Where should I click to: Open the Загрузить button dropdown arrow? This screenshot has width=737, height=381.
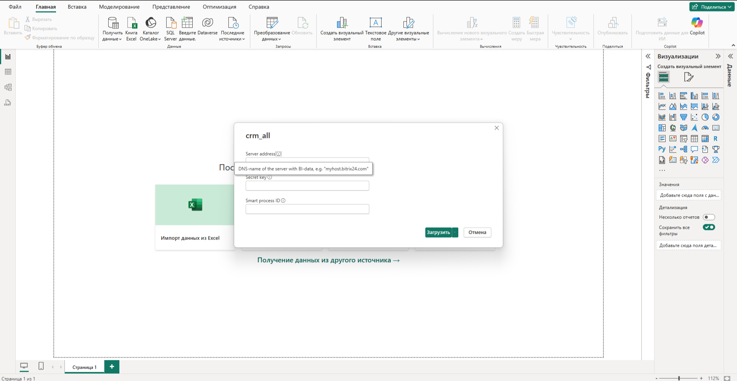(455, 232)
